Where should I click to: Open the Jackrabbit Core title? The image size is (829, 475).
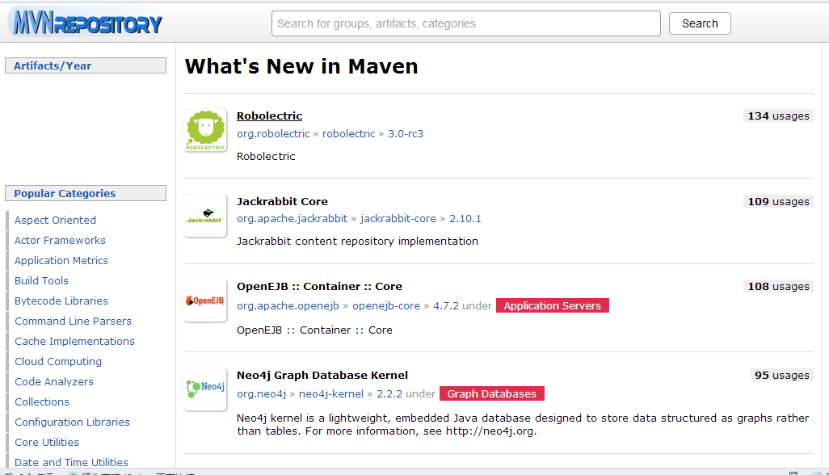[282, 201]
